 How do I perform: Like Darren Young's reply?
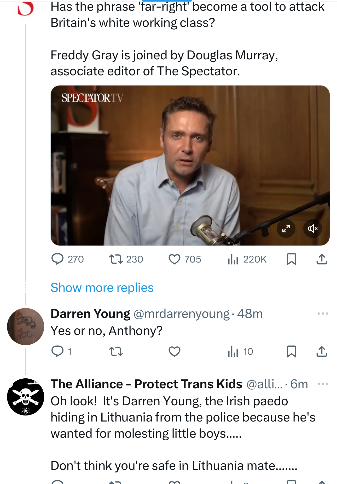pyautogui.click(x=175, y=351)
